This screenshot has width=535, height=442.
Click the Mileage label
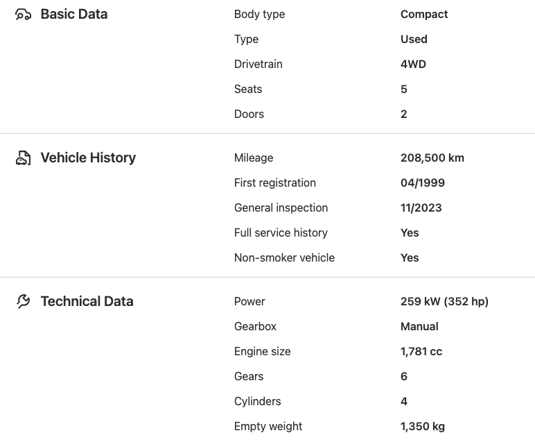point(254,158)
